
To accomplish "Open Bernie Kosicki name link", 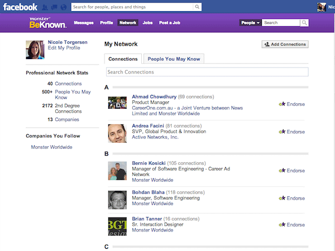I will pos(149,163).
